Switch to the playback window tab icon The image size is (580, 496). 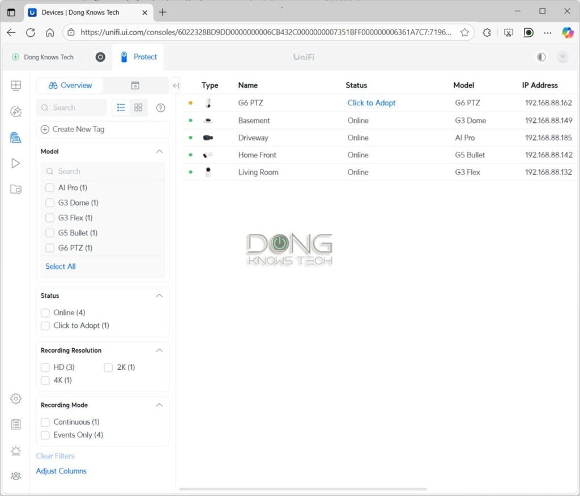[x=135, y=85]
